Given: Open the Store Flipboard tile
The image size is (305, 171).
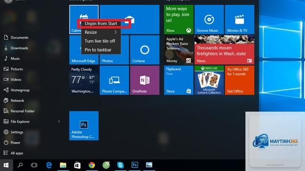Looking at the screenshot, I should tap(179, 80).
